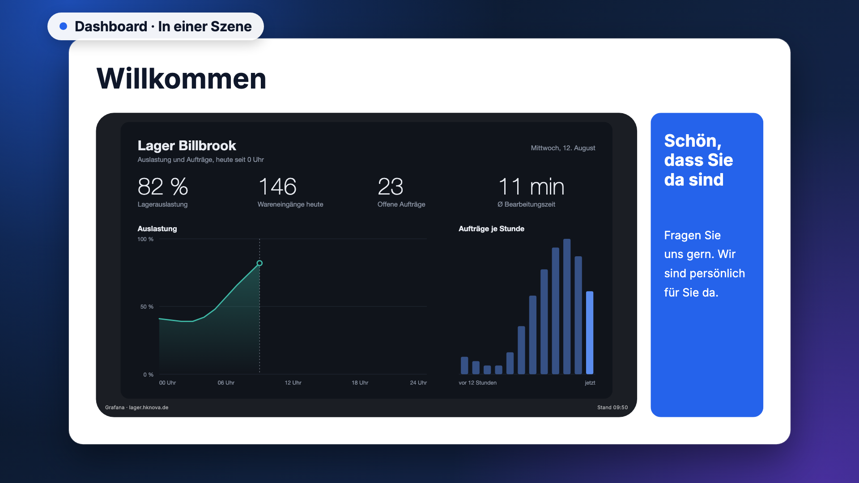Viewport: 859px width, 483px height.
Task: Click the '11 min' processing time value
Action: [x=531, y=186]
